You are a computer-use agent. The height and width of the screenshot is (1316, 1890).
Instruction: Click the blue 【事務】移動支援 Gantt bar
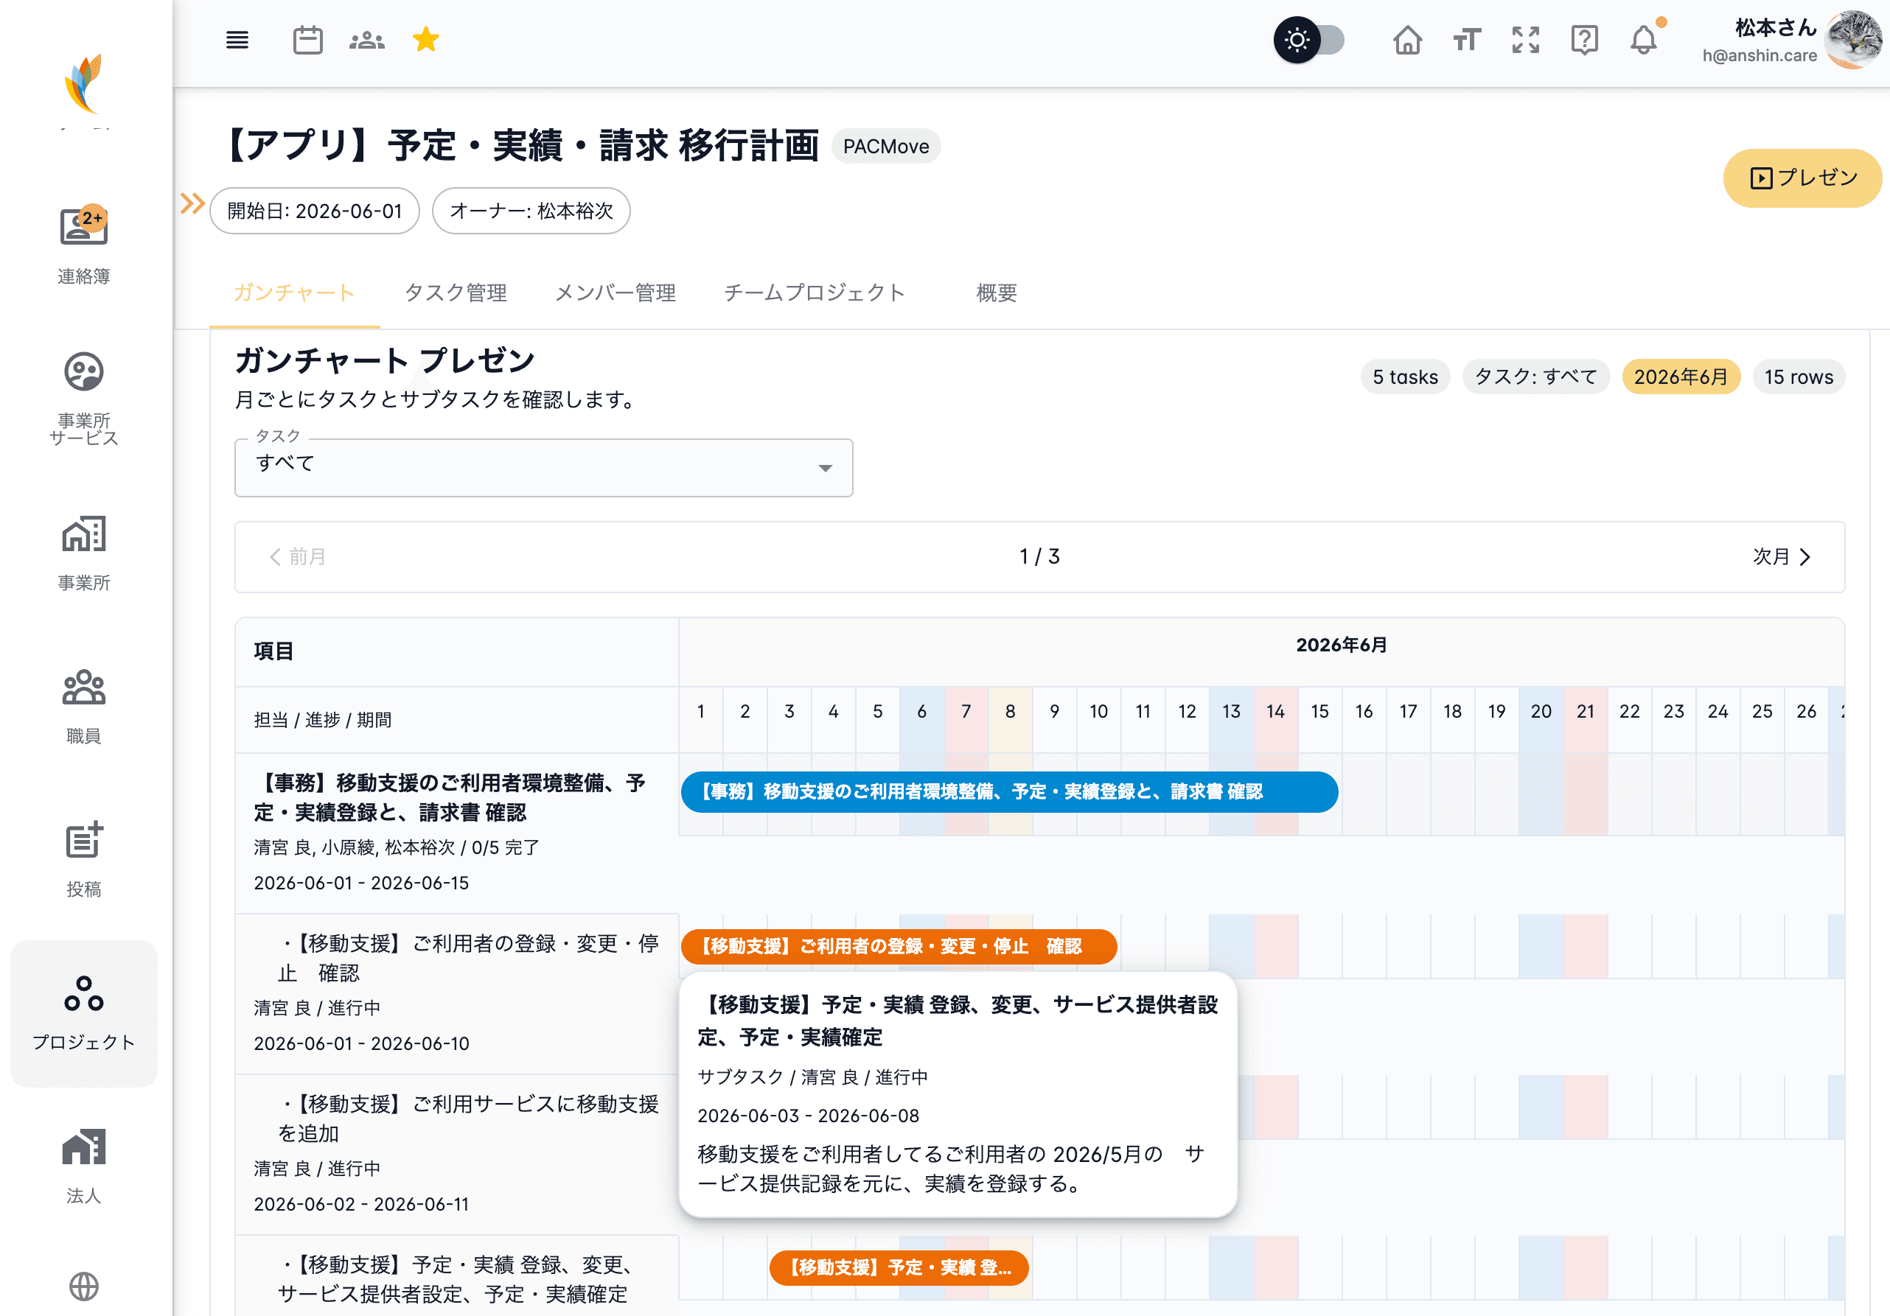click(x=1009, y=792)
